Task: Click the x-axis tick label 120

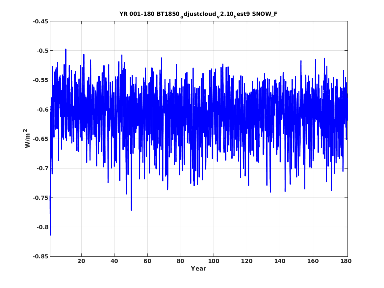Action: coord(246,261)
